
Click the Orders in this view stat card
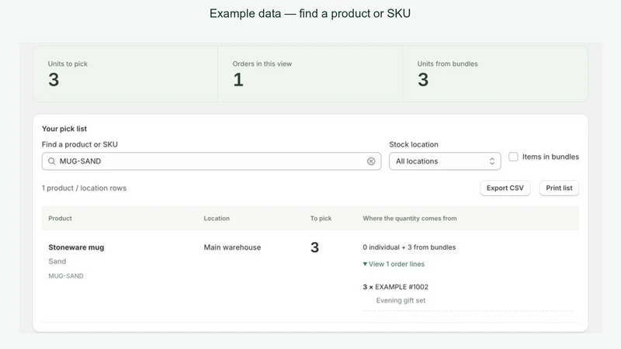click(310, 74)
